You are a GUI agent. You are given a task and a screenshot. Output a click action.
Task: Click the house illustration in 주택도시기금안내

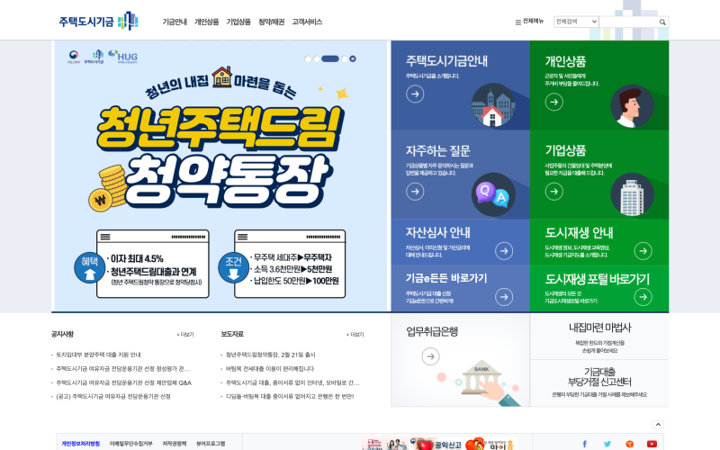coord(493,105)
